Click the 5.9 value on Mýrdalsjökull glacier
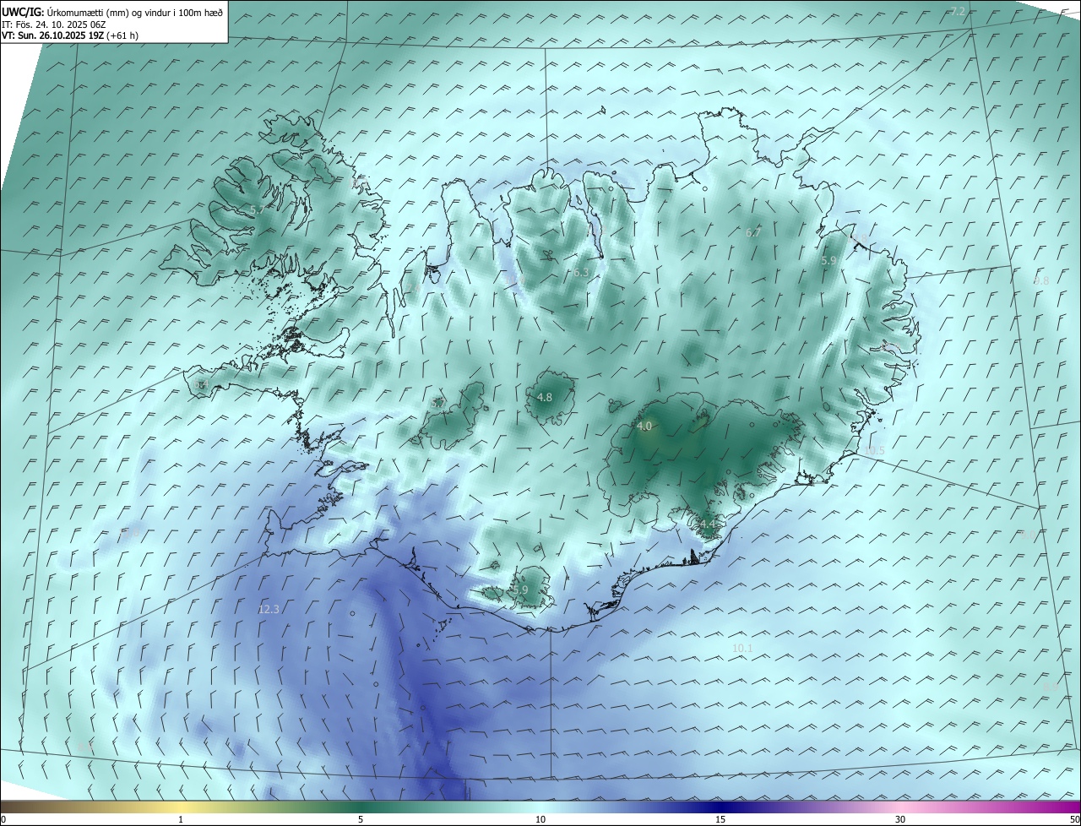The image size is (1081, 826). coord(520,590)
